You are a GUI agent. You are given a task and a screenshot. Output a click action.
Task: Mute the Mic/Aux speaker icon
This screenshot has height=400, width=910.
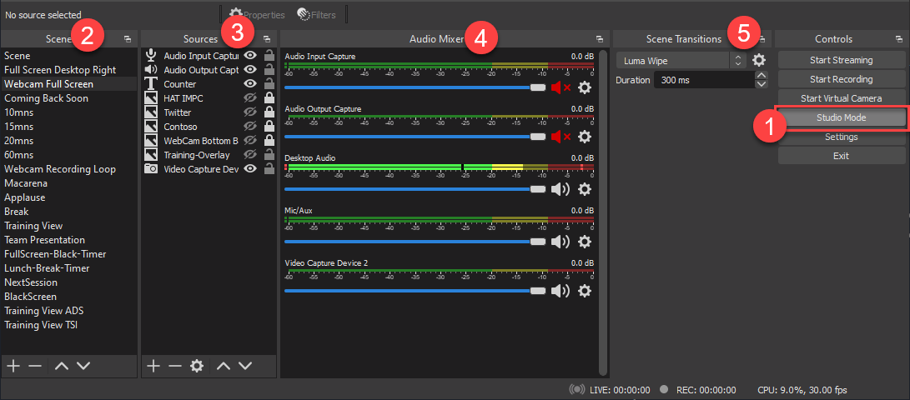coord(560,241)
